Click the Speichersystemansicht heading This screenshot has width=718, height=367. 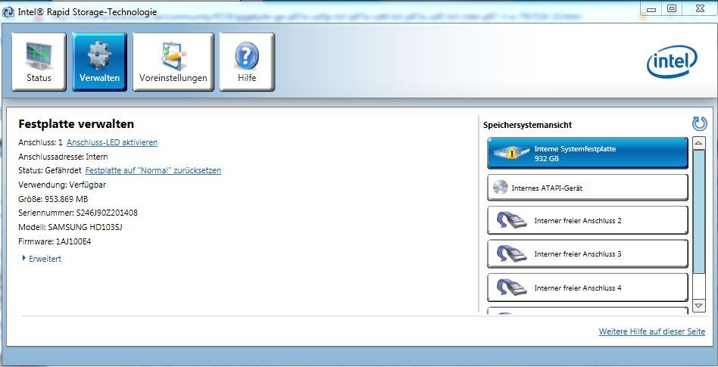tap(527, 125)
